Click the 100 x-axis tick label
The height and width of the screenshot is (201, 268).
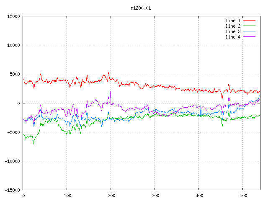pyautogui.click(x=67, y=196)
